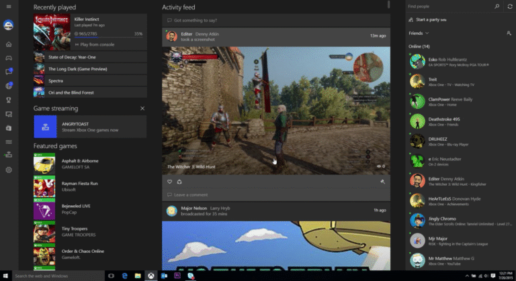Open The Long Dark (Game Preview)
The height and width of the screenshot is (281, 516).
click(90, 69)
